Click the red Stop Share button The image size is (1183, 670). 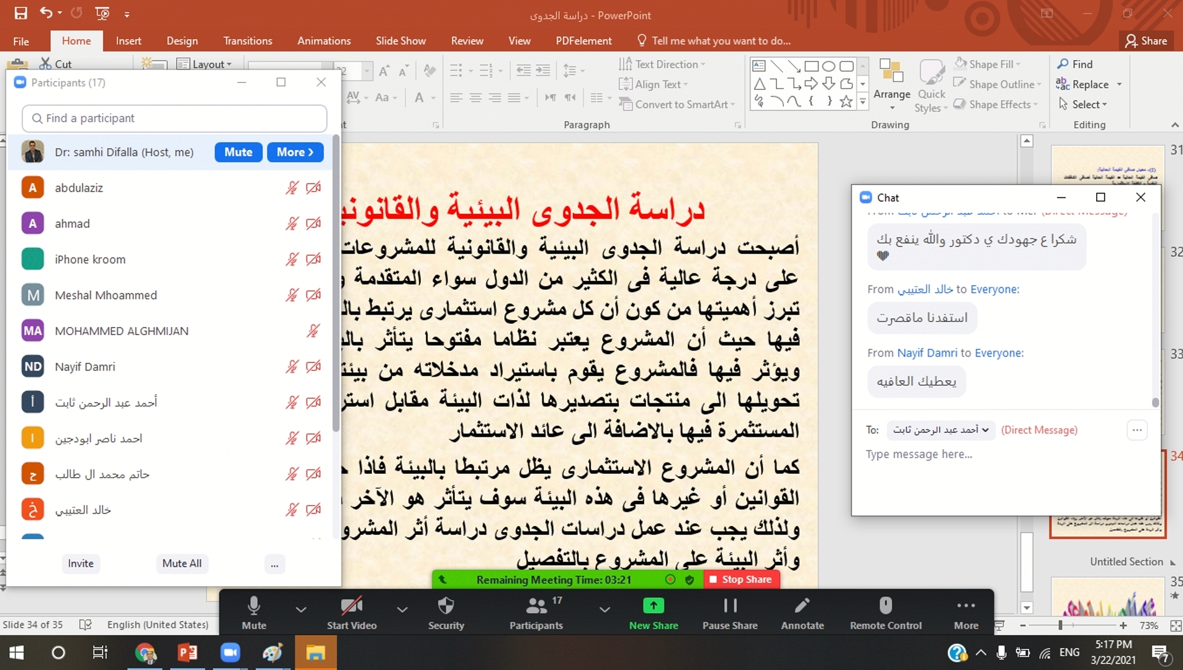click(x=741, y=579)
